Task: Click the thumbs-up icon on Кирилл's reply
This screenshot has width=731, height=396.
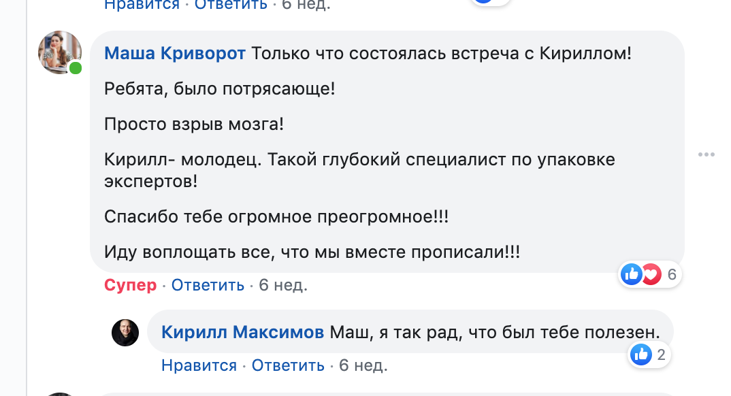Action: click(640, 354)
